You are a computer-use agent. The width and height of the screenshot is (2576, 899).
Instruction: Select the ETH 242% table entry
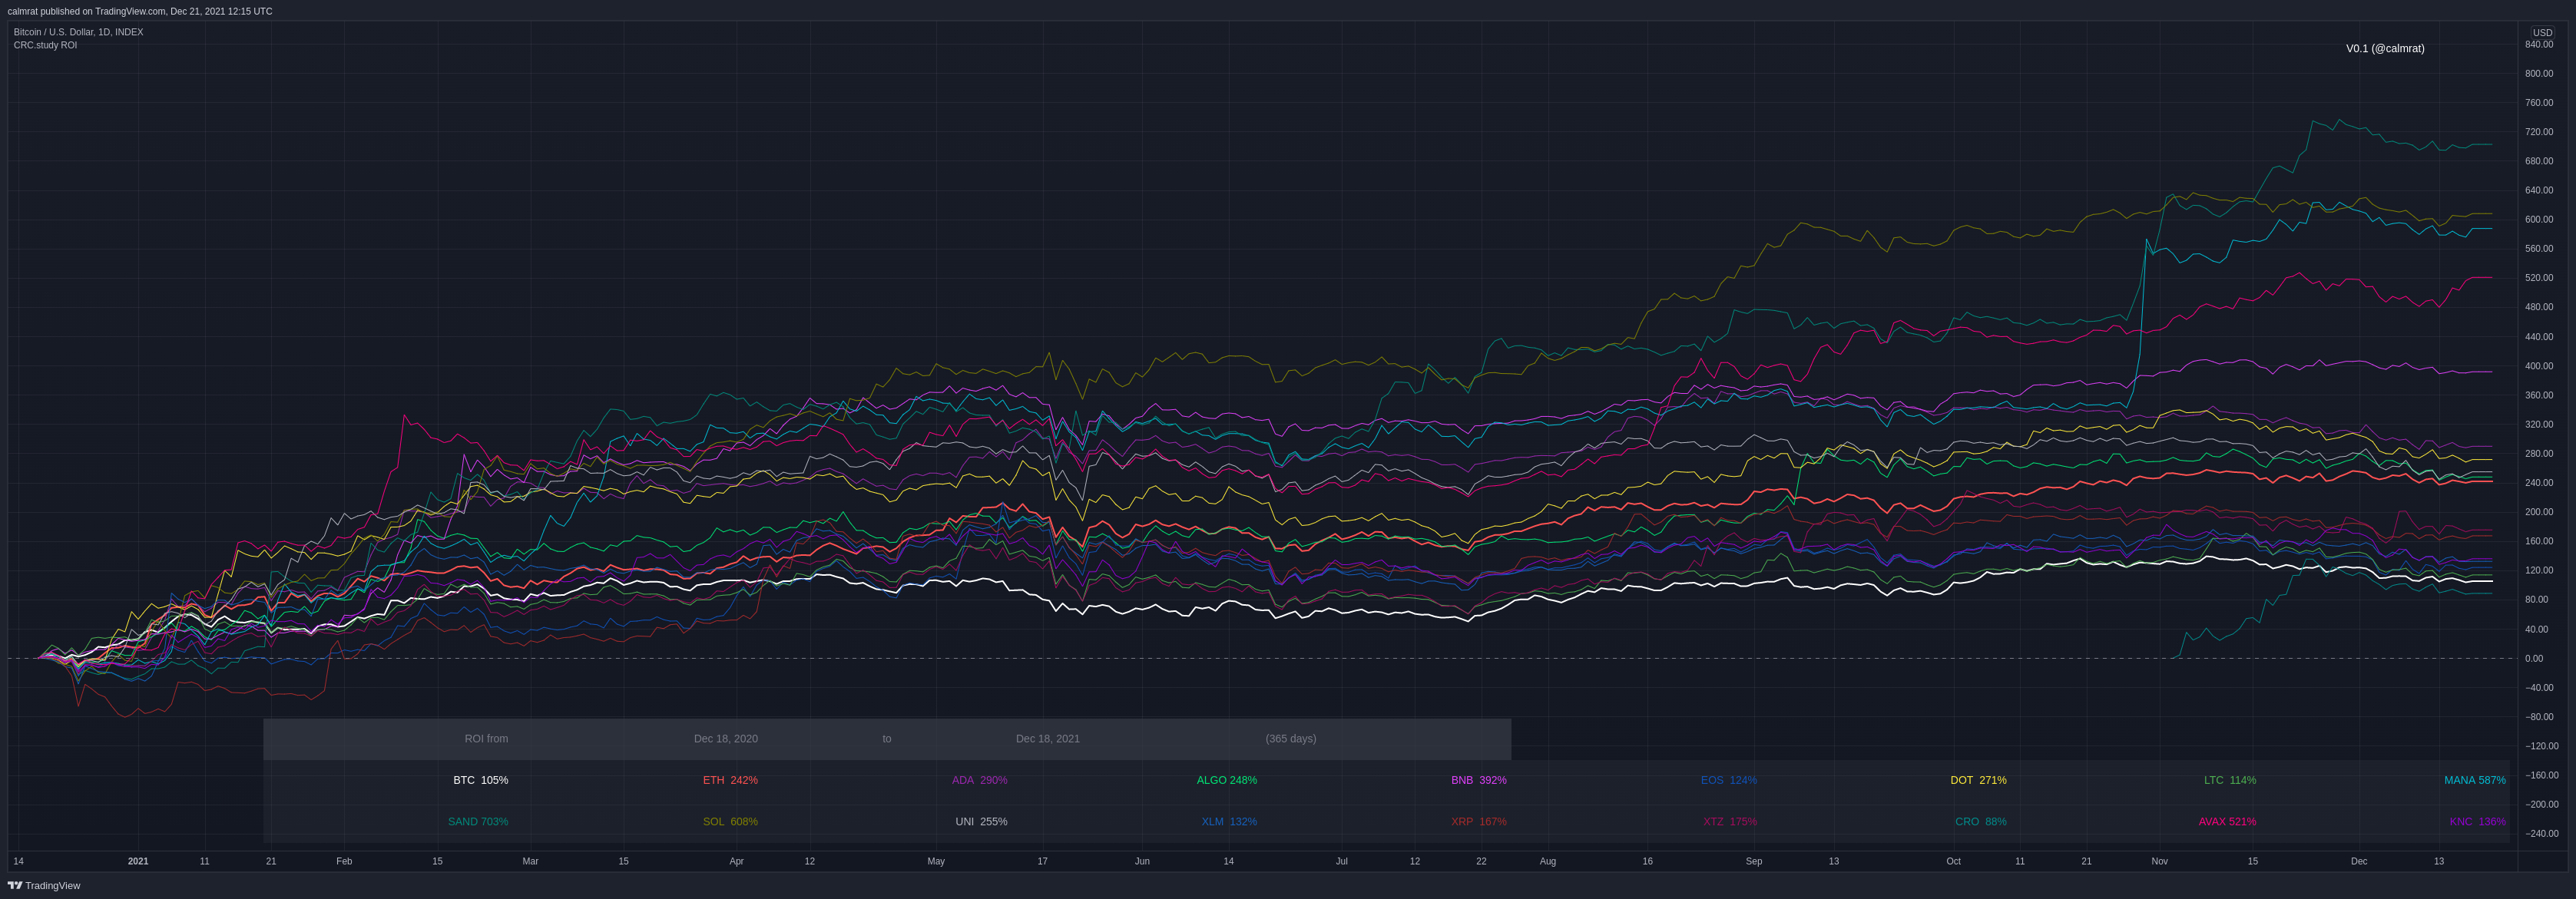pyautogui.click(x=730, y=780)
